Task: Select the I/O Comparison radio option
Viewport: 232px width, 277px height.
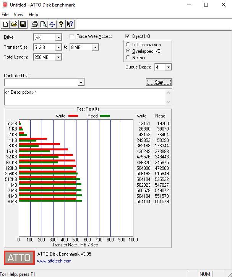Action: click(x=128, y=44)
